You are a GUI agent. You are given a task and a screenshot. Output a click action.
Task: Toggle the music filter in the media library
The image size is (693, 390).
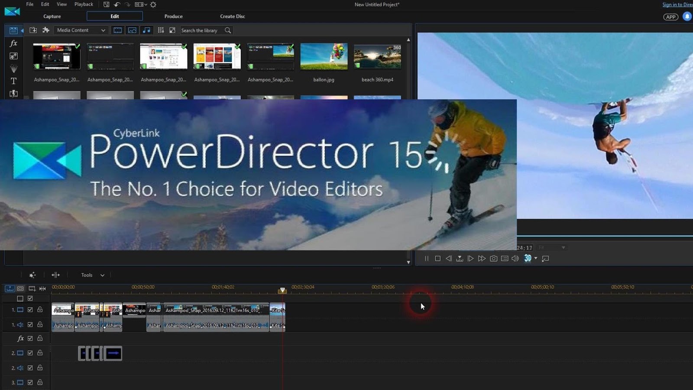tap(147, 30)
